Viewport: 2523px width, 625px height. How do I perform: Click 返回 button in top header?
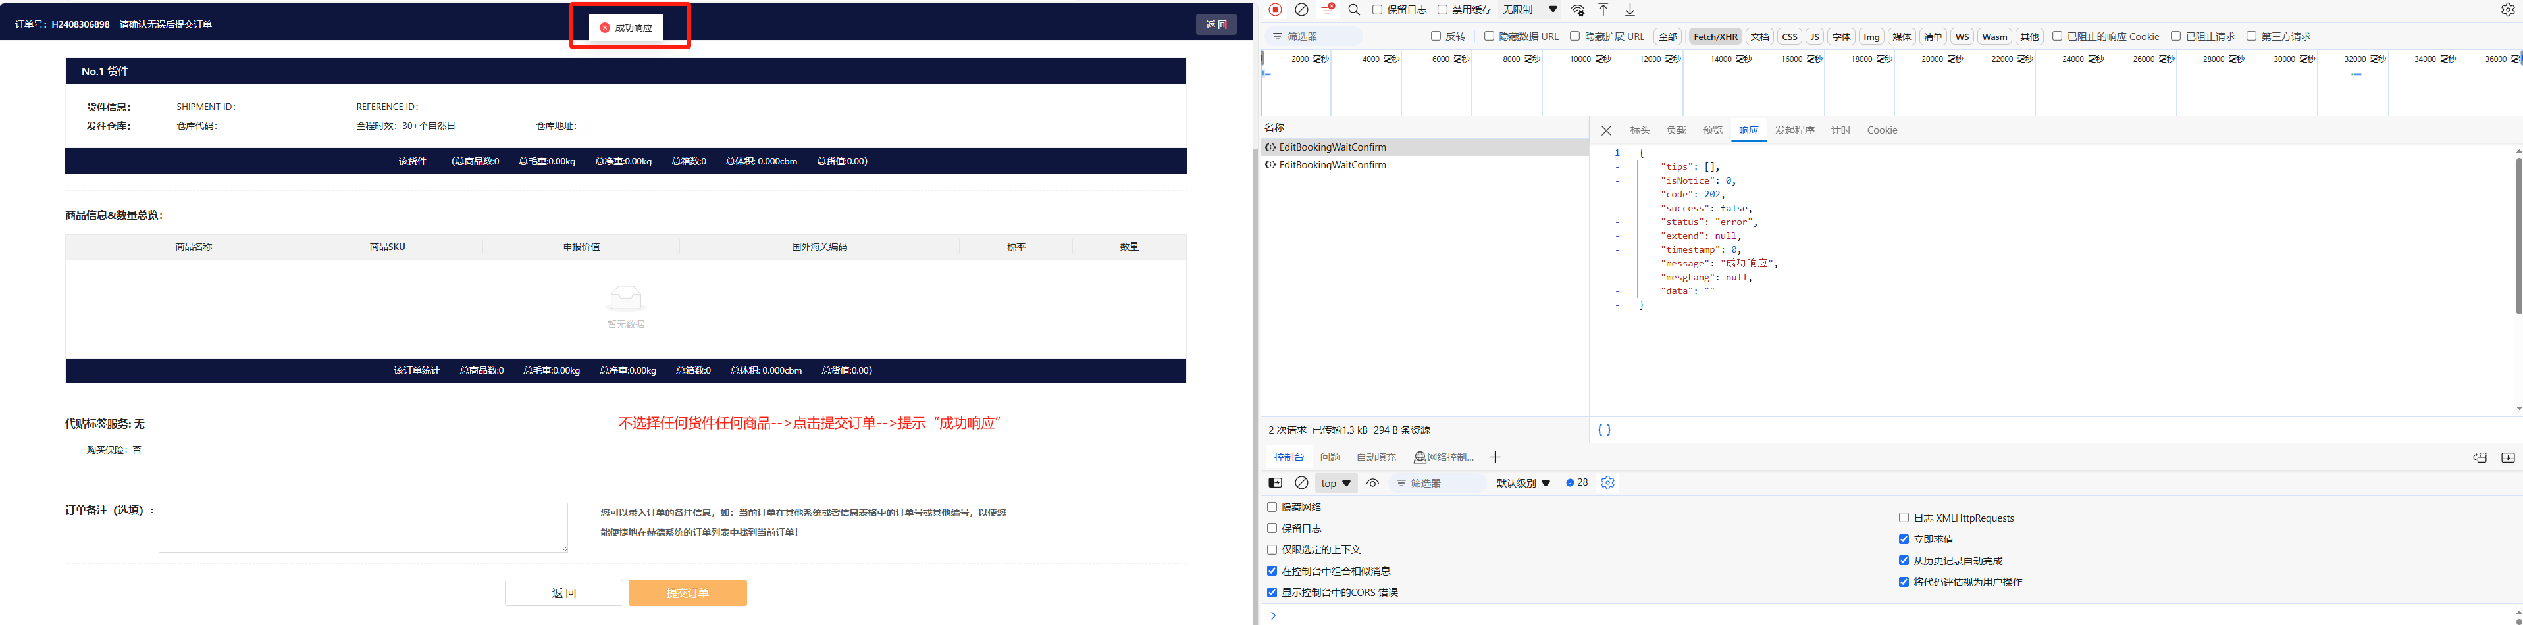1216,24
